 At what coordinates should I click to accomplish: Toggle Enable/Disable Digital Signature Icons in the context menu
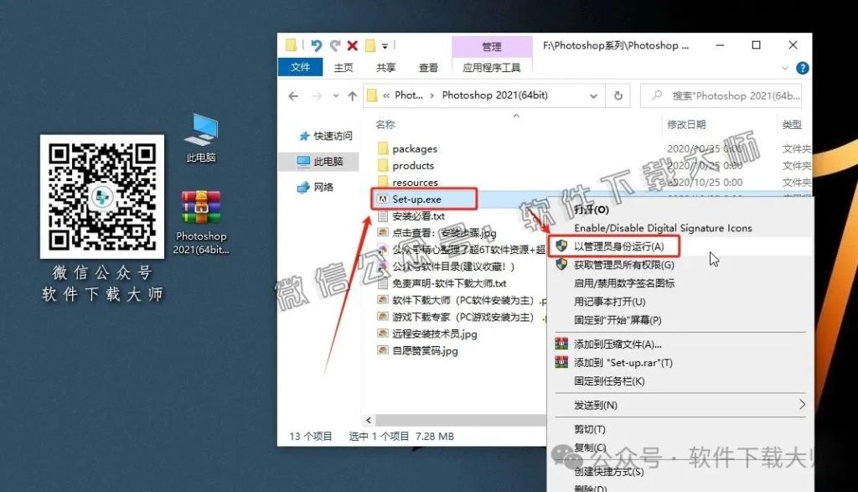pos(664,228)
